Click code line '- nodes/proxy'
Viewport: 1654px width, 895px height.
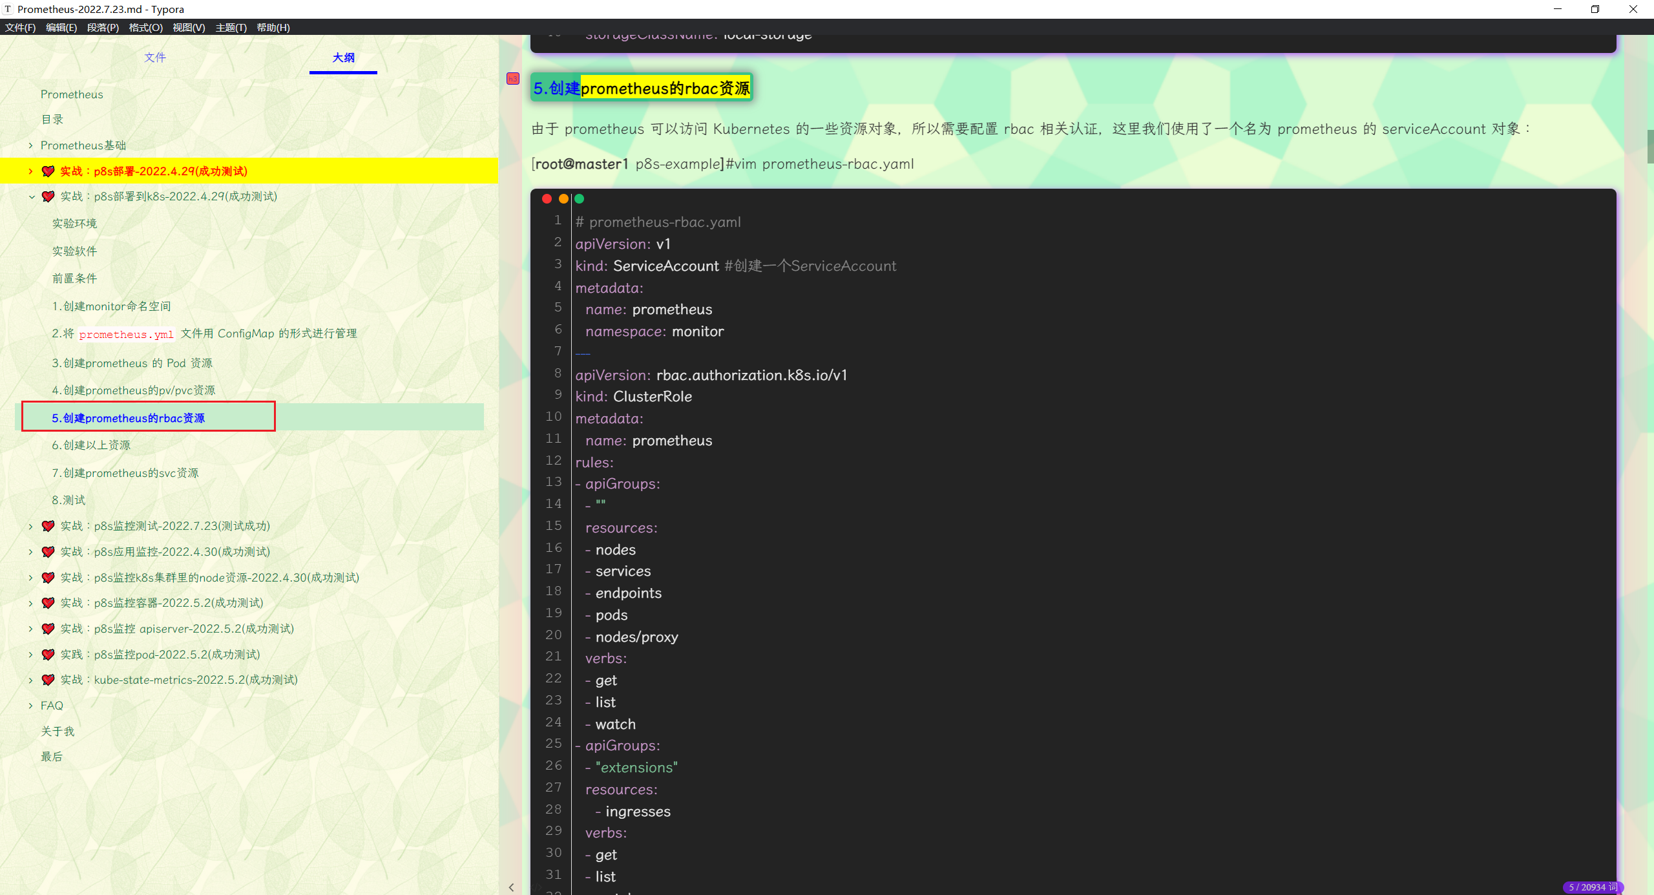coord(631,637)
